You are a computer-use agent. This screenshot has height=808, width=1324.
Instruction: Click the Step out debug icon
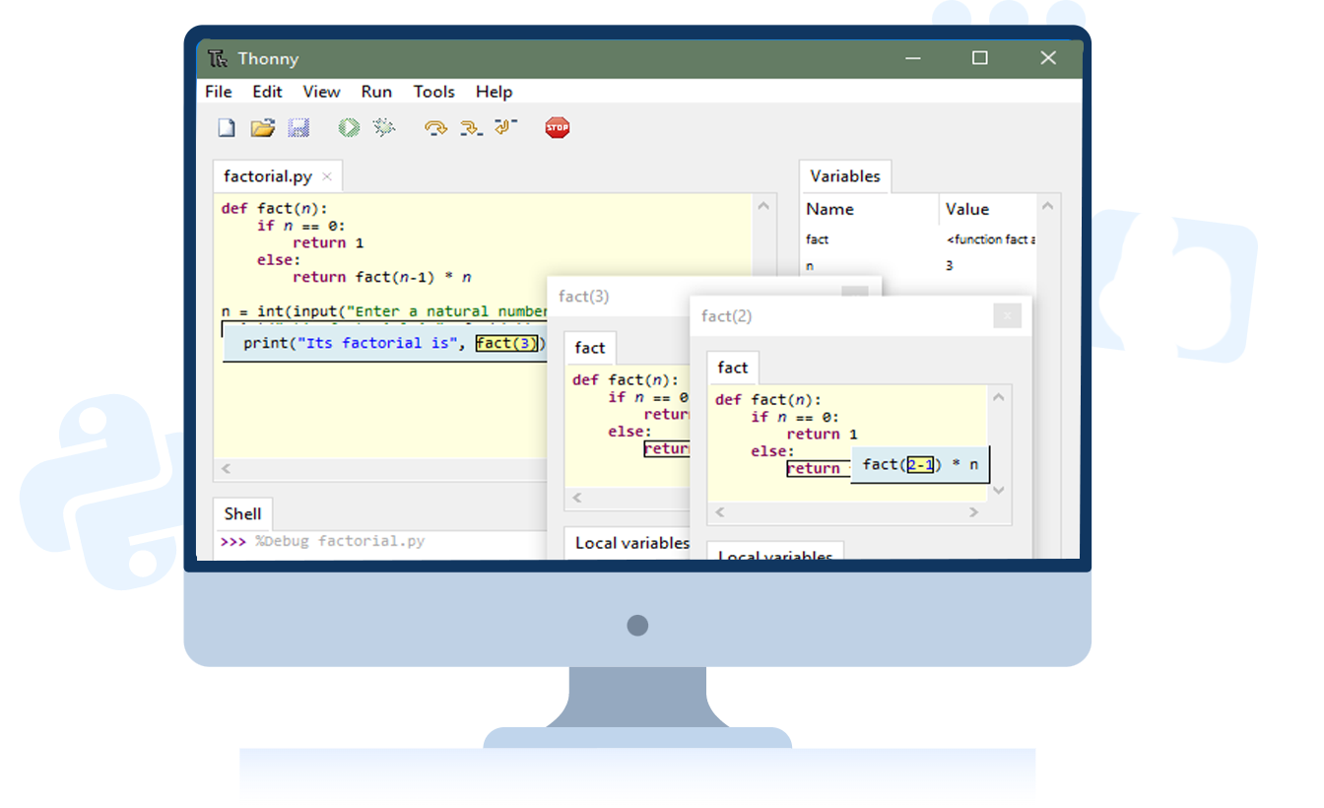506,128
